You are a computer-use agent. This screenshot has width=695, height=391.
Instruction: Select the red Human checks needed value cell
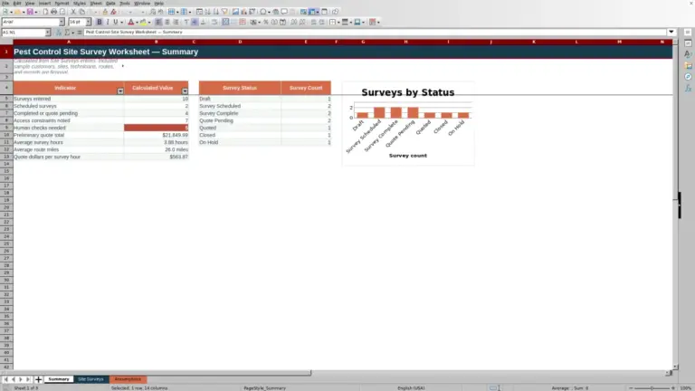point(156,128)
